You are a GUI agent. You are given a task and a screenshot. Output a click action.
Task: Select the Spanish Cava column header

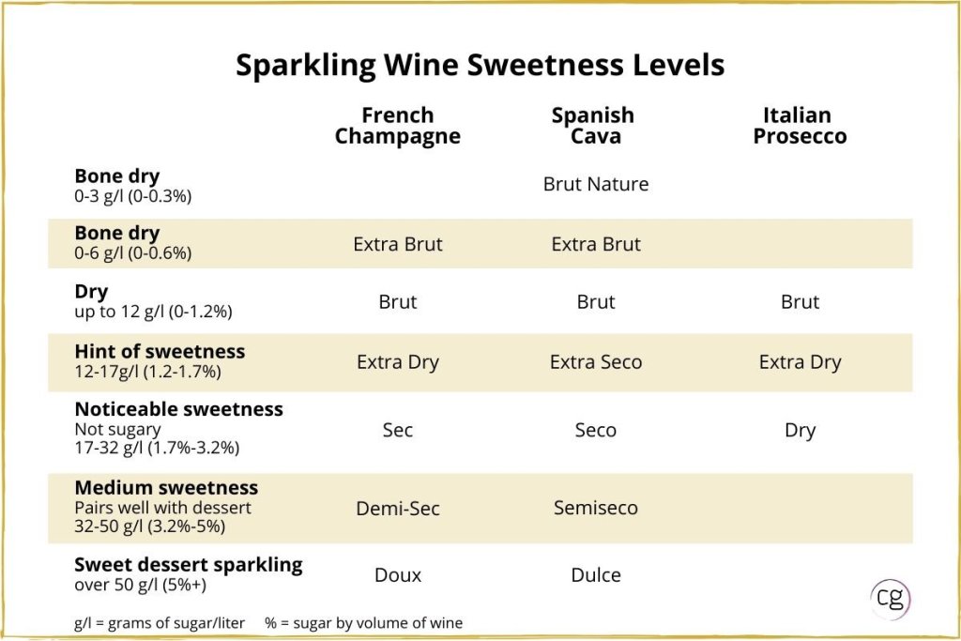coord(593,126)
